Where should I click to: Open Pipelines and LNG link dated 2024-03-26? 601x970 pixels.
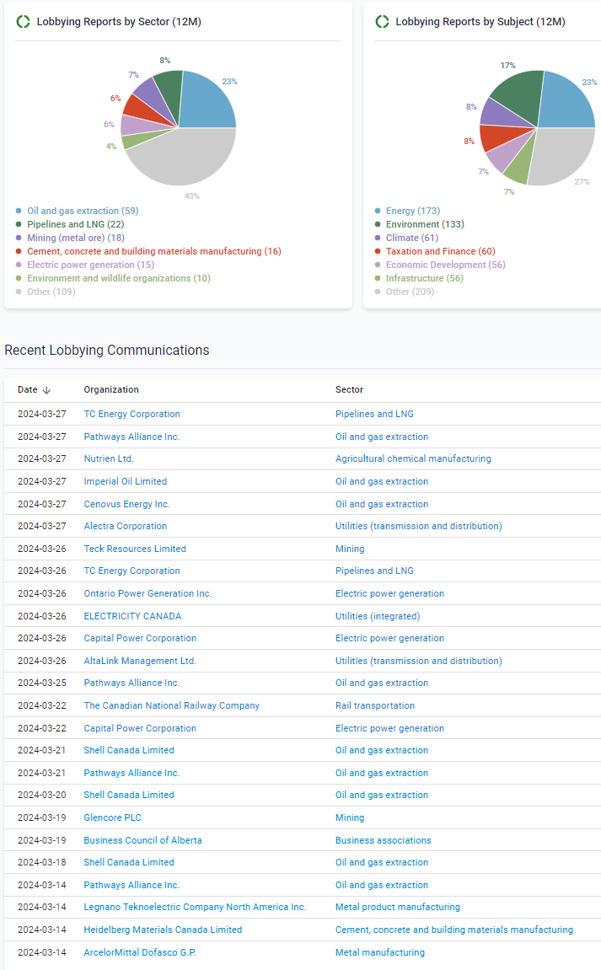click(x=374, y=571)
